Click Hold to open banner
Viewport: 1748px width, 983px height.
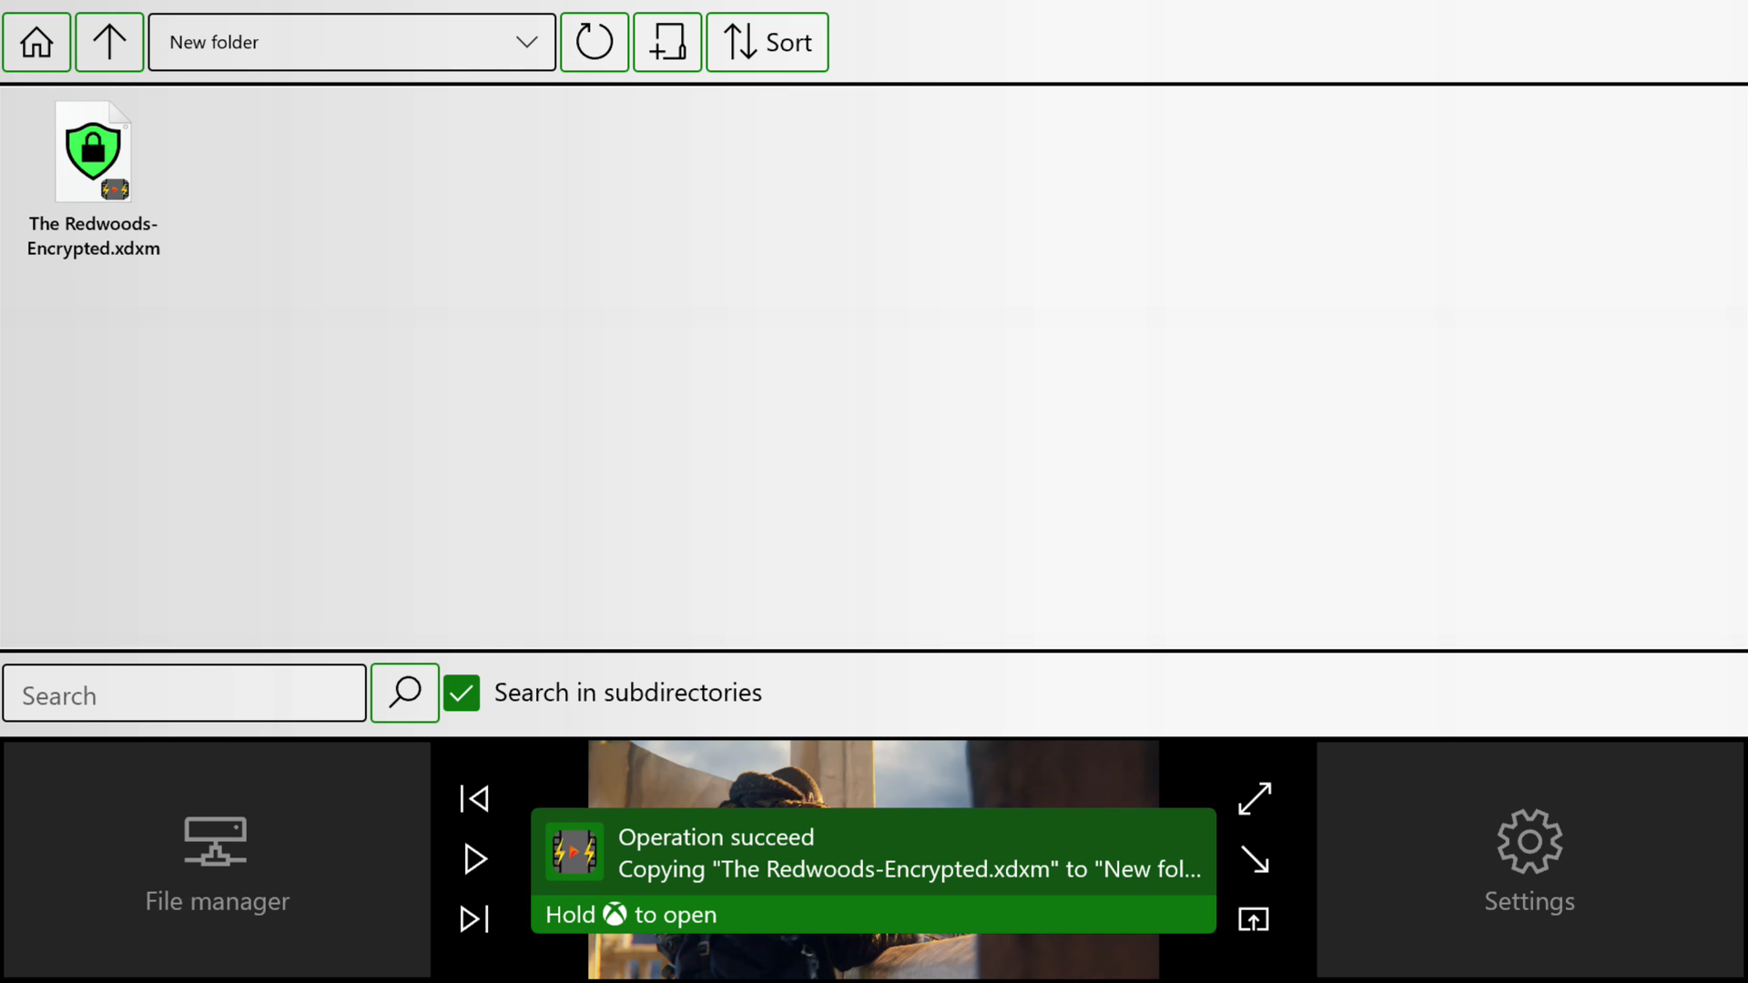[x=872, y=915]
